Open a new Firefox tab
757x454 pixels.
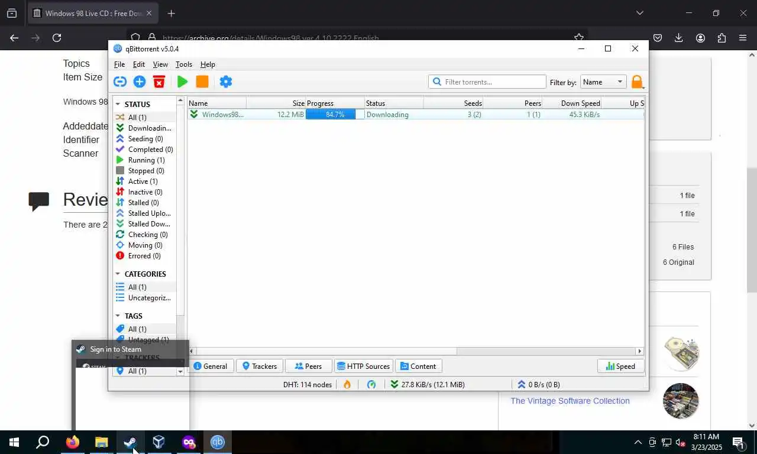tap(171, 13)
